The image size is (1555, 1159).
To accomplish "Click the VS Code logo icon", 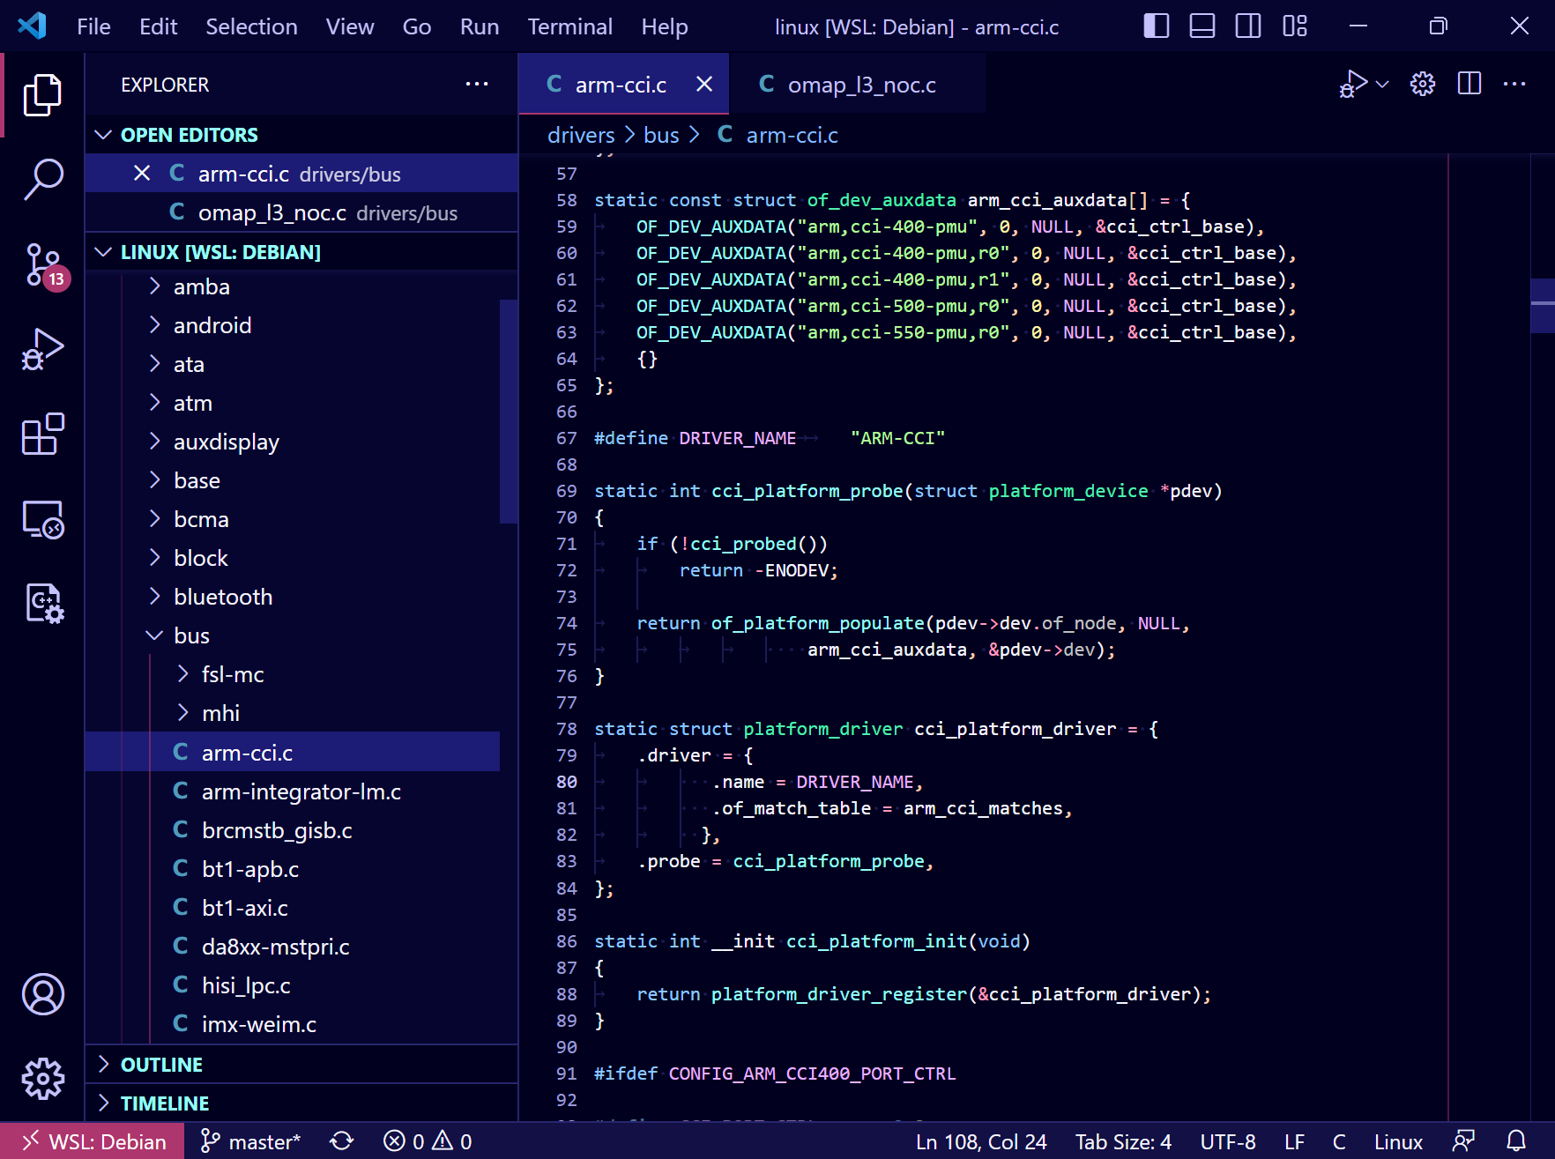I will point(32,26).
